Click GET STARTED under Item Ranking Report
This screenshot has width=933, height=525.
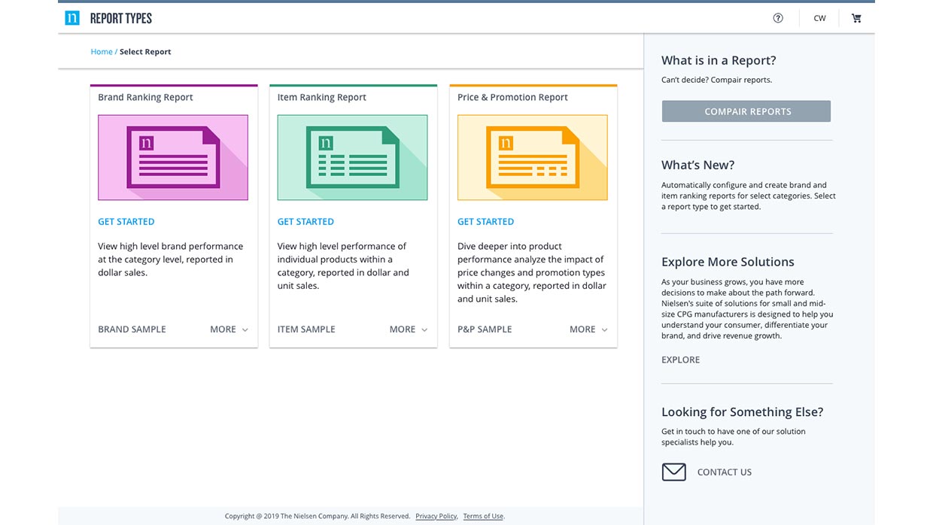tap(305, 222)
